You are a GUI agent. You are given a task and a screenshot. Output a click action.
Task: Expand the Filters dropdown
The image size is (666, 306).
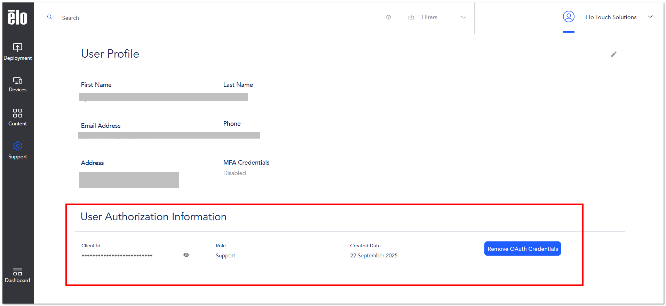(x=463, y=17)
